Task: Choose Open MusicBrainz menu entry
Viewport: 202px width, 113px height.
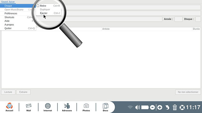Action: tap(18, 10)
